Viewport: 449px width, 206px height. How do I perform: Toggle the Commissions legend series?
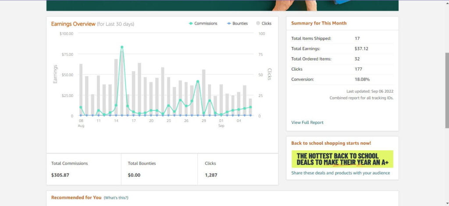click(203, 24)
